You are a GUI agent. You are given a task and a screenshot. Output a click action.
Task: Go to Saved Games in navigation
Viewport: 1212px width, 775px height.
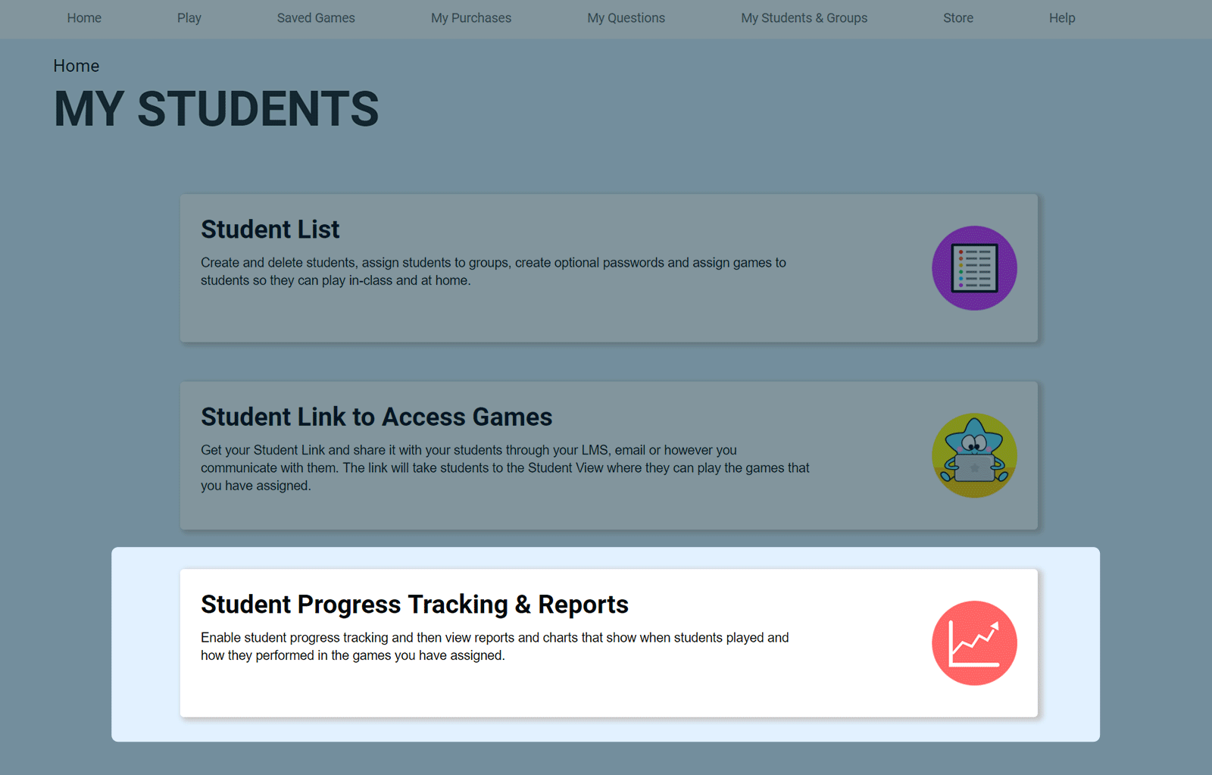point(316,18)
